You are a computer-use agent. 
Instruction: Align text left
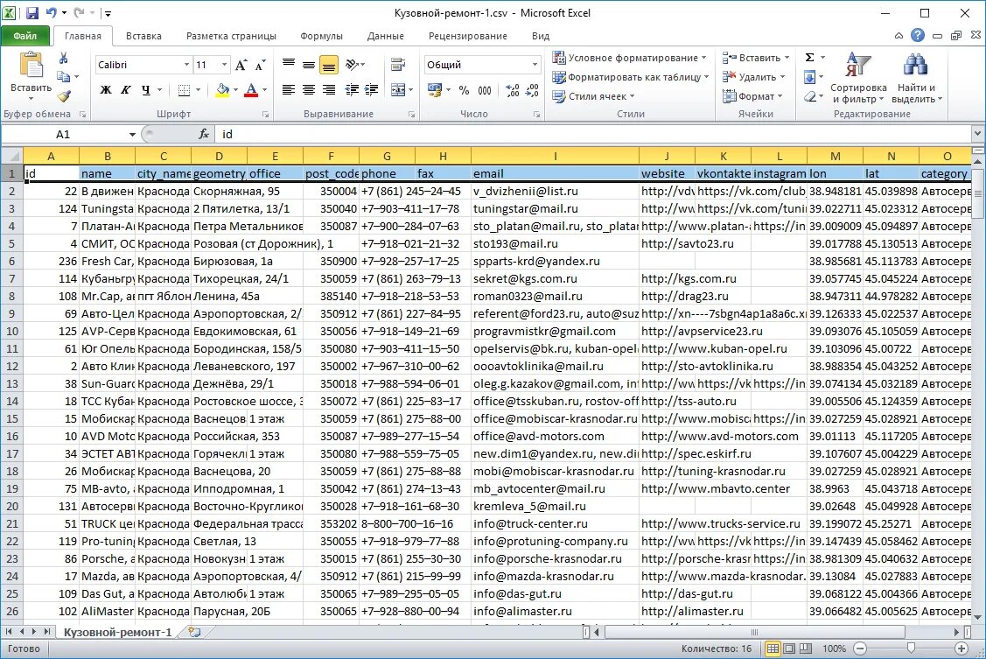[x=289, y=90]
